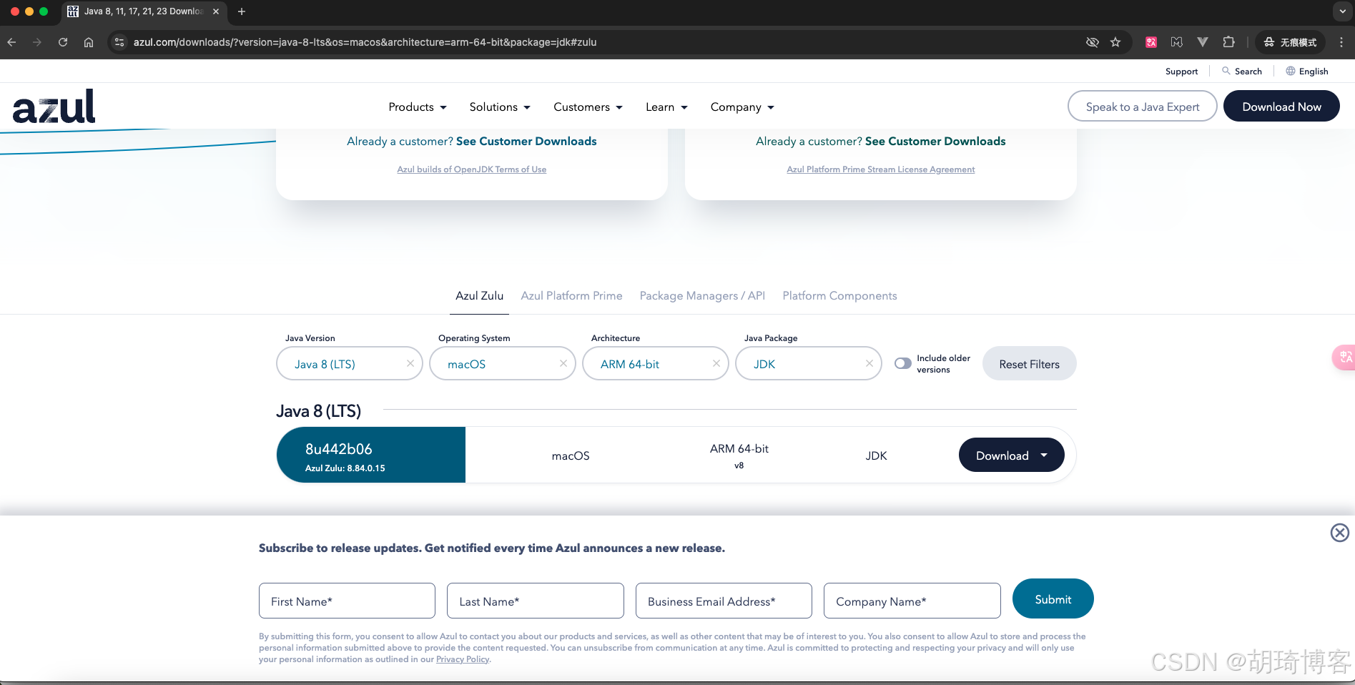Screen dimensions: 1355x685
Task: Clear the macOS filter
Action: [563, 363]
